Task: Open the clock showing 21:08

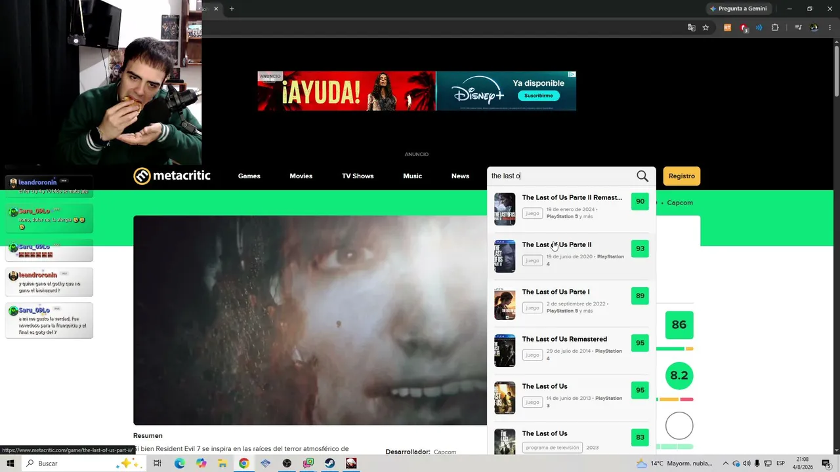Action: pyautogui.click(x=803, y=463)
